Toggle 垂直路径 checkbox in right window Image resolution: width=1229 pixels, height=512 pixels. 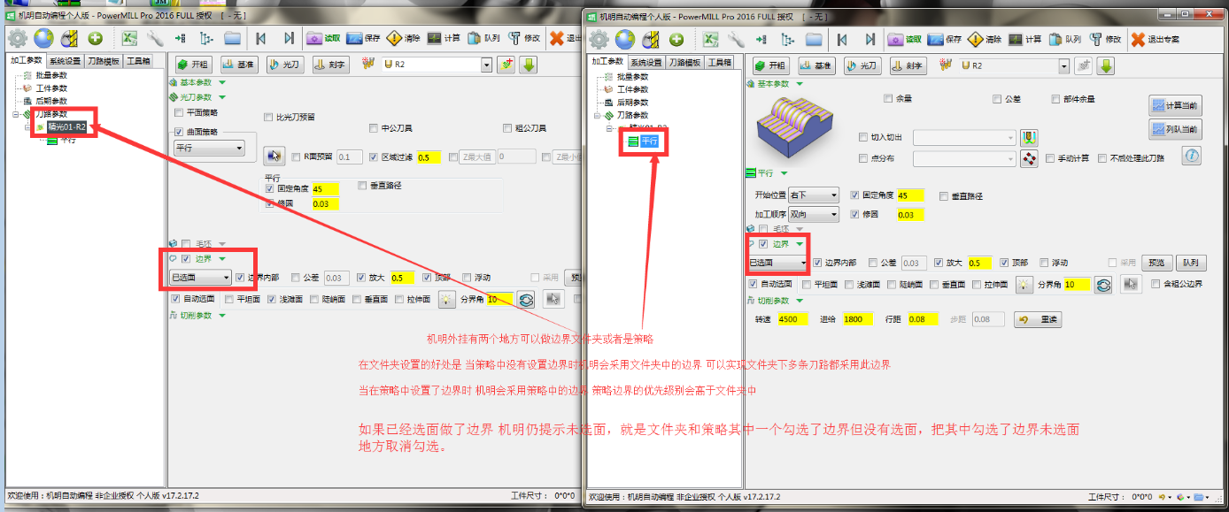click(945, 195)
